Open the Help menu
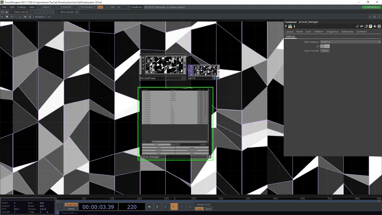Image resolution: width=382 pixels, height=215 pixels. (32, 7)
